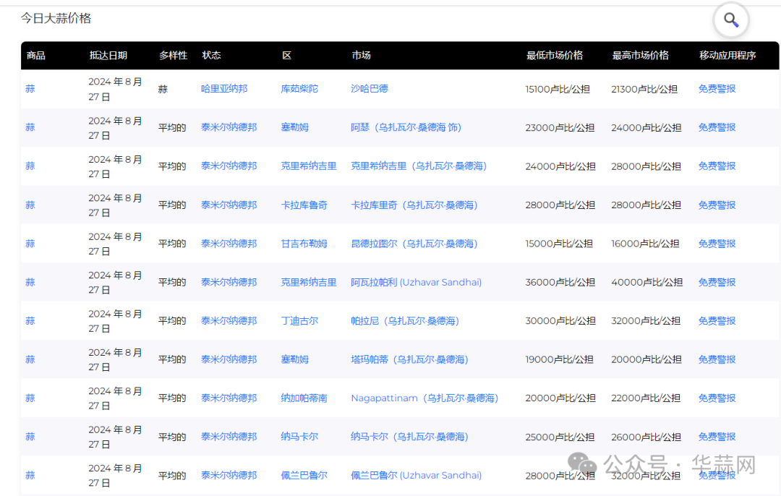
Task: Open 佩兰巴鲁尔 (Uzhavar Sandhai) market link
Action: click(x=416, y=476)
